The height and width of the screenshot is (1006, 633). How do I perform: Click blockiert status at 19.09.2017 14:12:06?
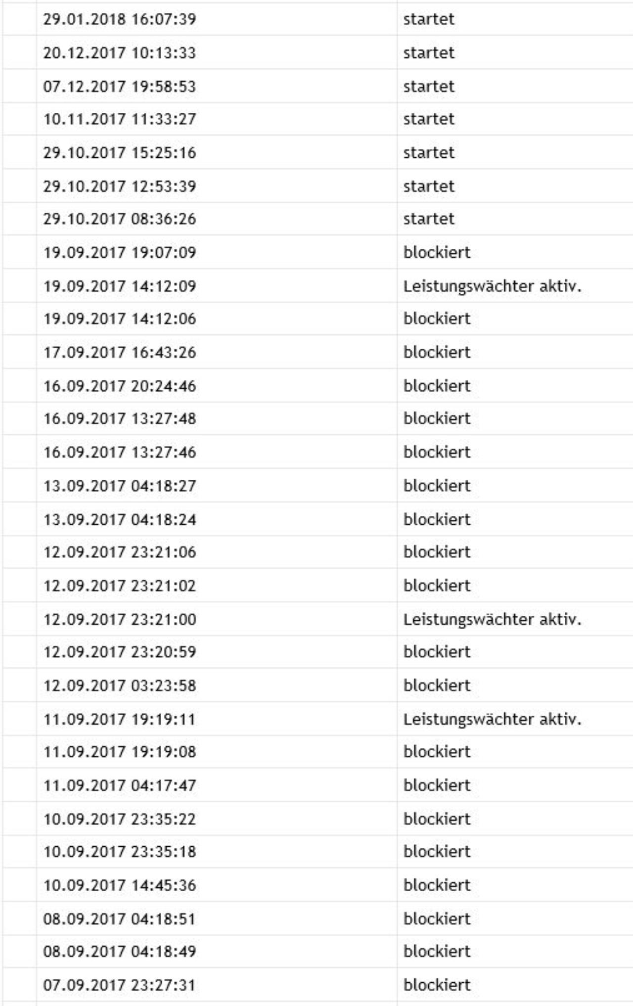(x=437, y=319)
